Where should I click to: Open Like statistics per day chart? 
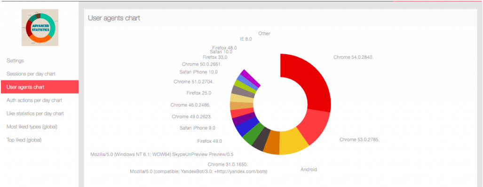(35, 114)
